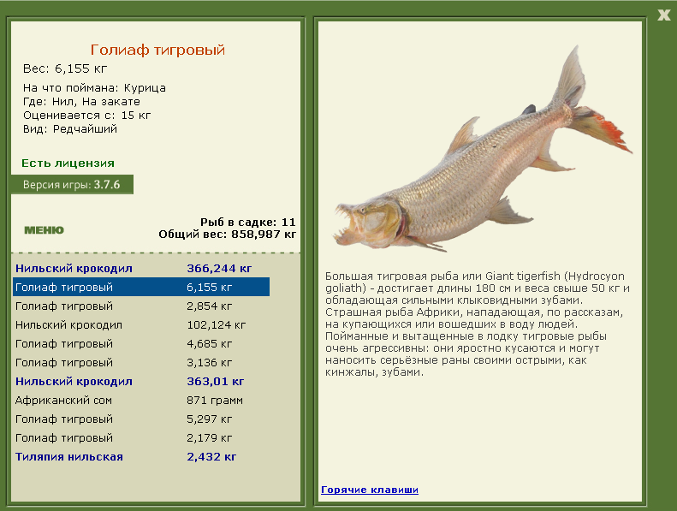
Task: Click the Версия игры: 3.7.6 label
Action: pos(72,184)
